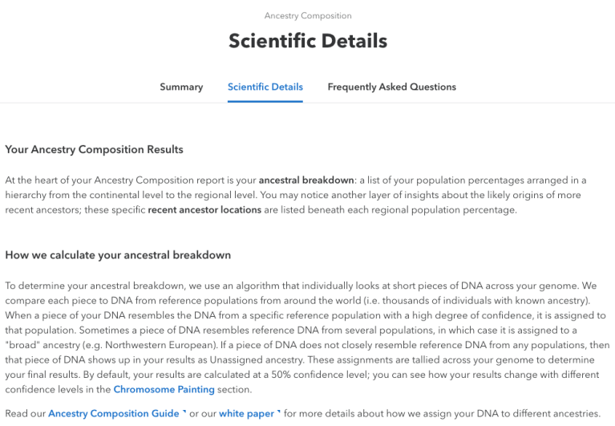This screenshot has height=426, width=615.
Task: Click How we calculate your ancestral breakdown heading
Action: (x=118, y=255)
